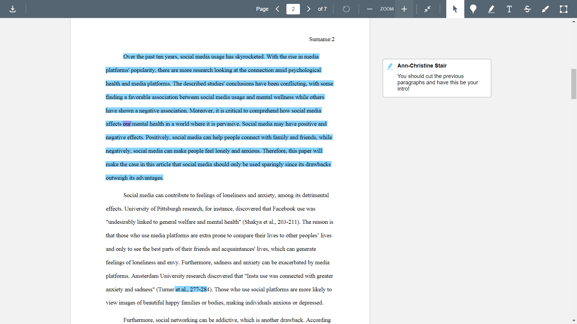Select the point comment pin tool

[x=473, y=9]
